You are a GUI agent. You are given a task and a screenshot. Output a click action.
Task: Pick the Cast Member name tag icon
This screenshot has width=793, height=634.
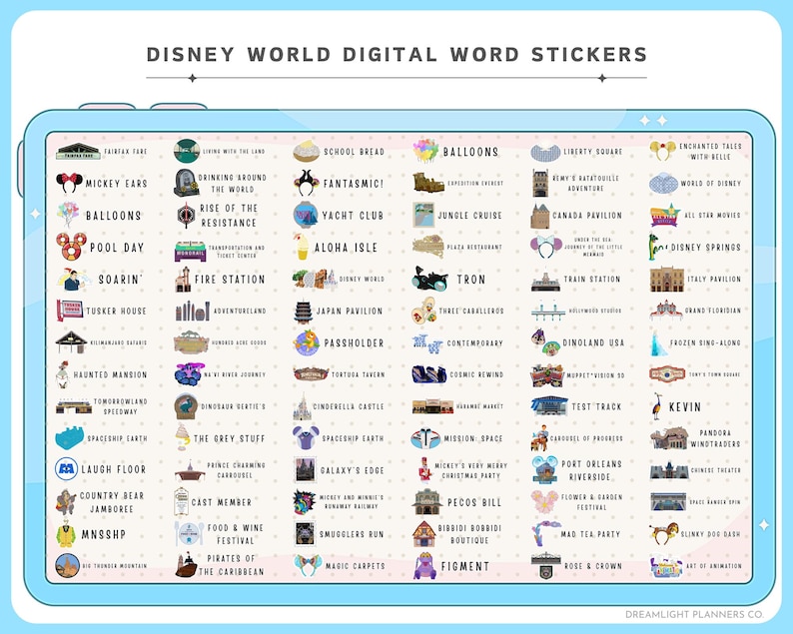pyautogui.click(x=181, y=501)
